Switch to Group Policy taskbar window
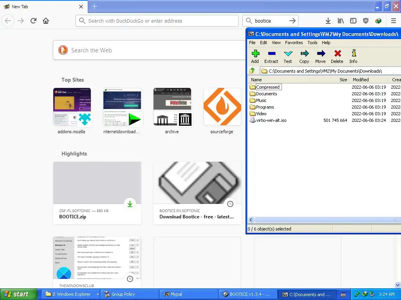Screen dimensions: 401x300 click(x=130, y=294)
